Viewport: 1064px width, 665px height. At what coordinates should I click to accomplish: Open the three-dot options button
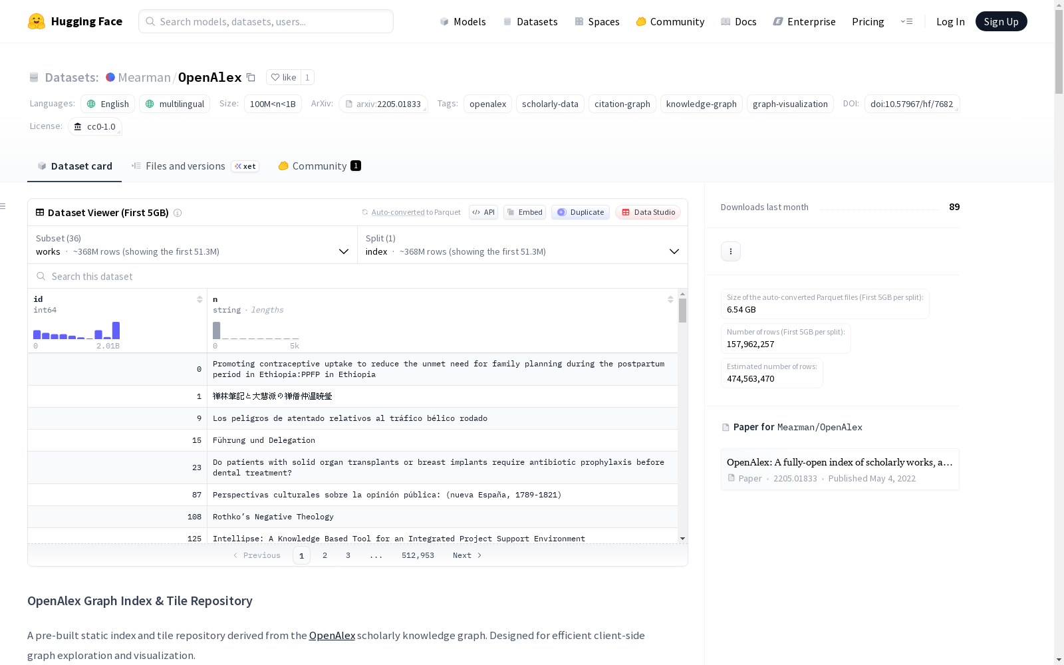pos(731,251)
